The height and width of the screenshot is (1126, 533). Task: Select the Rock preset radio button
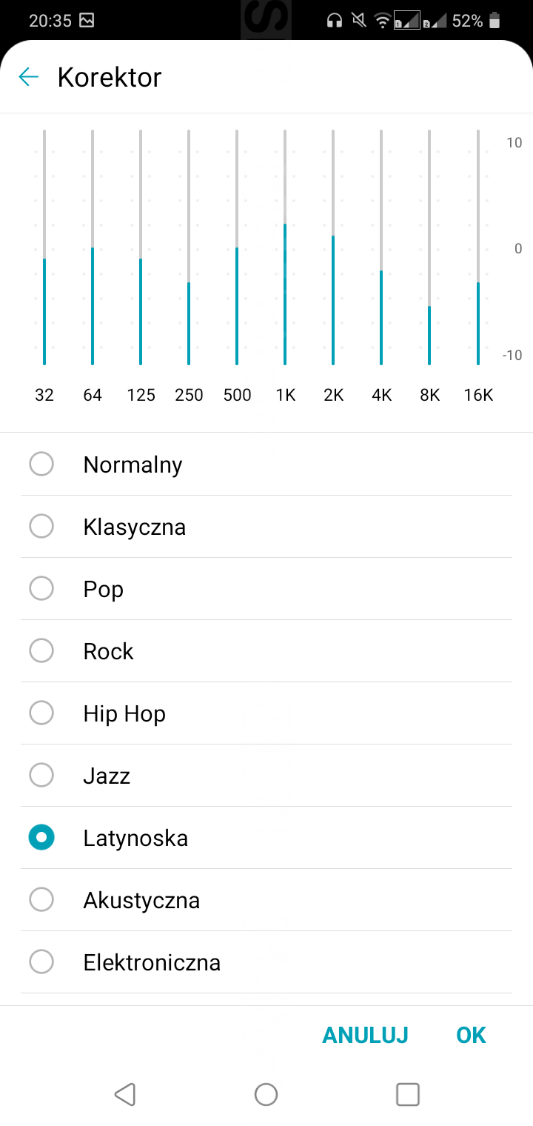click(x=41, y=651)
